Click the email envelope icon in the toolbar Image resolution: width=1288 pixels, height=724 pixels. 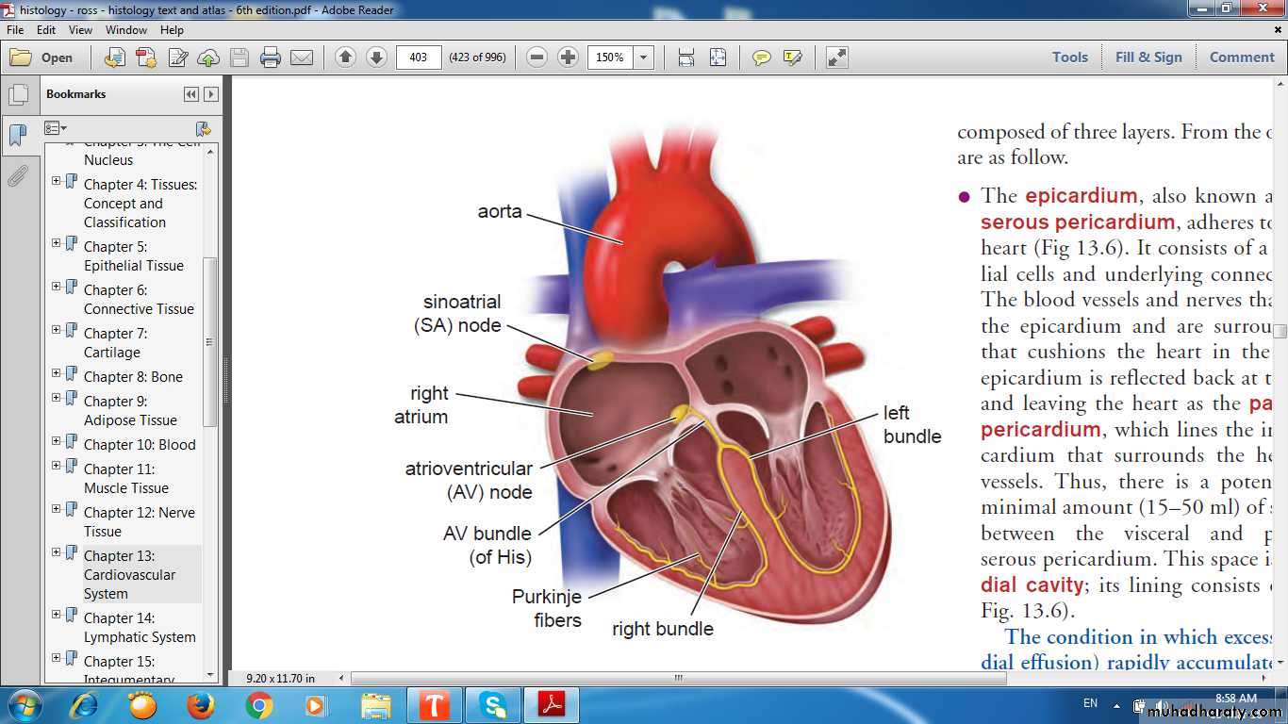[302, 58]
